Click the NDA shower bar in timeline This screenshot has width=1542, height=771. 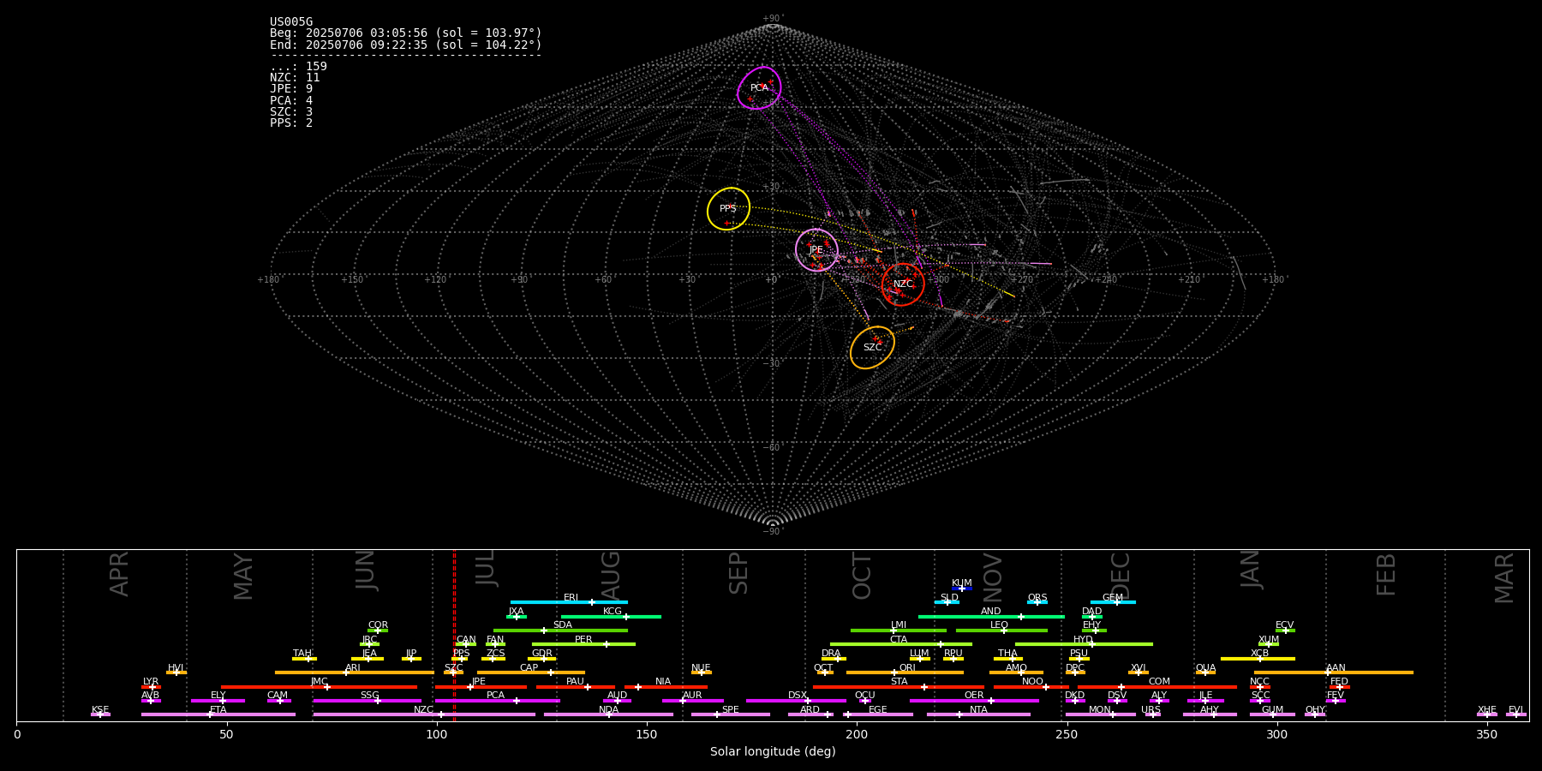[608, 714]
